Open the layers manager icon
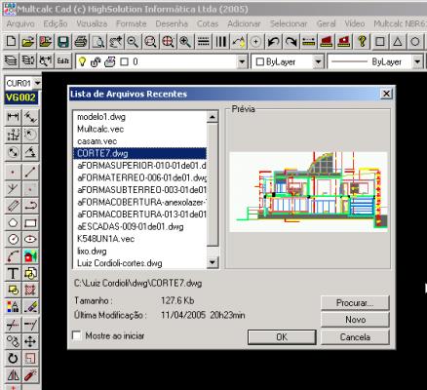 11,60
